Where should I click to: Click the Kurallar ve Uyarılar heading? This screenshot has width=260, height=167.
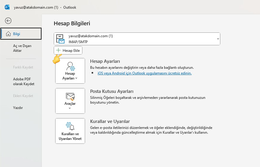coord(110,121)
